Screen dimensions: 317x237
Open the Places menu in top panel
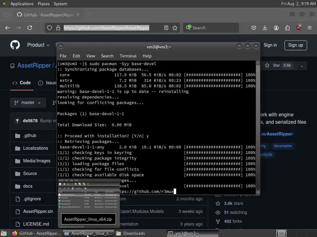[x=43, y=4]
